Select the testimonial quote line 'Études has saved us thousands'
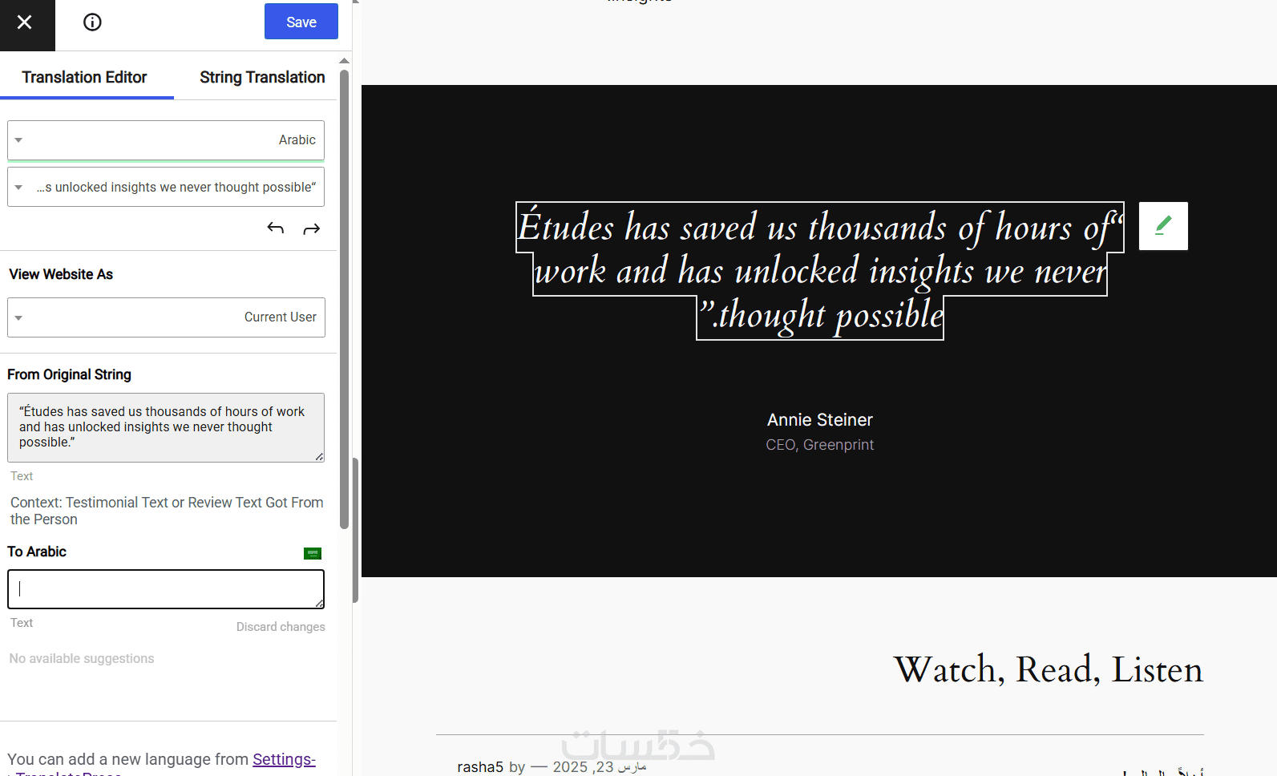The image size is (1277, 776). (820, 227)
